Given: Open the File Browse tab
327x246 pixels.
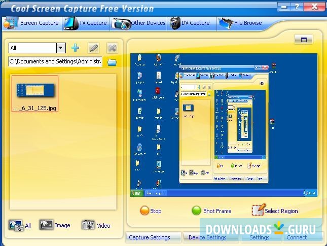Looking at the screenshot, I should point(240,23).
